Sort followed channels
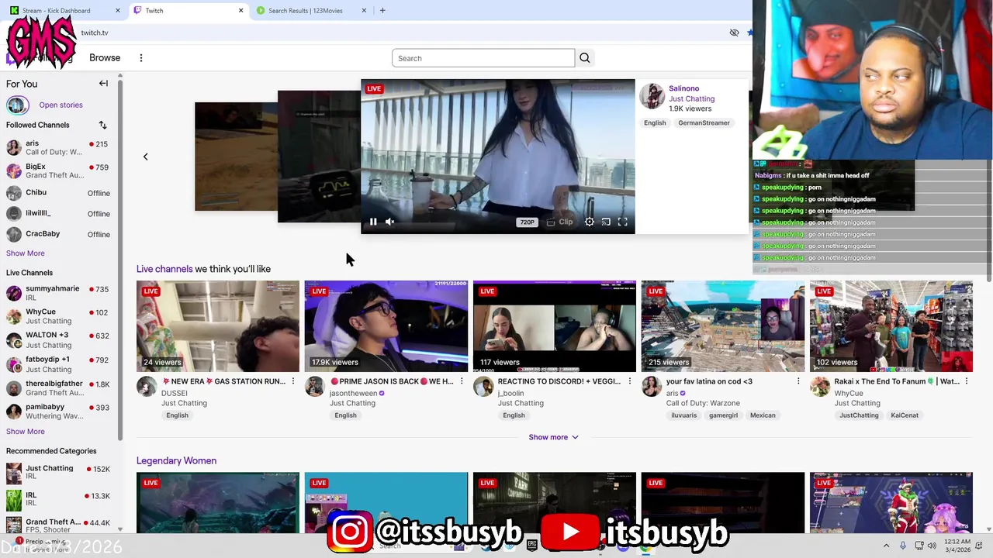The image size is (993, 558). (x=102, y=125)
